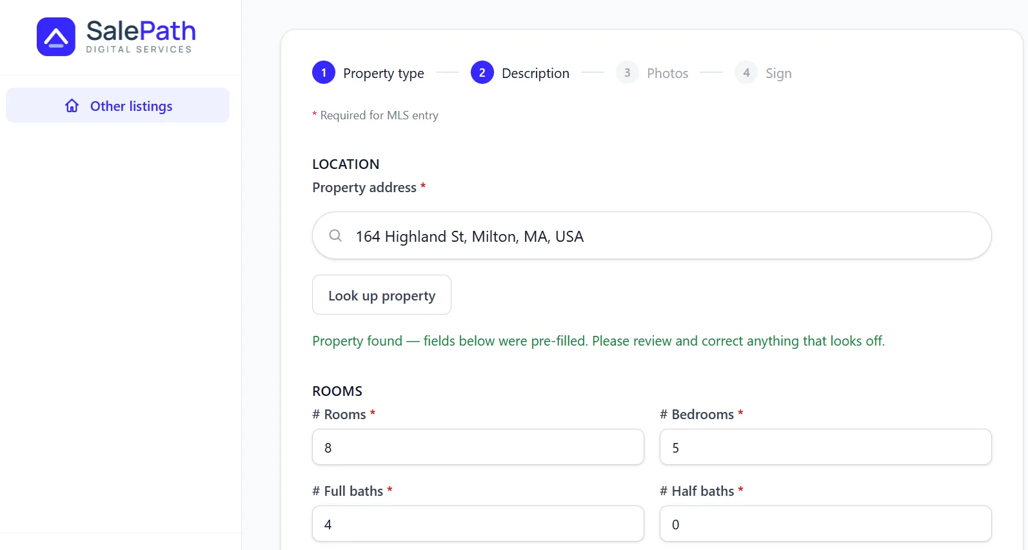Screen dimensions: 1028x550
Task: Go to the Property type step label
Action: tap(384, 74)
